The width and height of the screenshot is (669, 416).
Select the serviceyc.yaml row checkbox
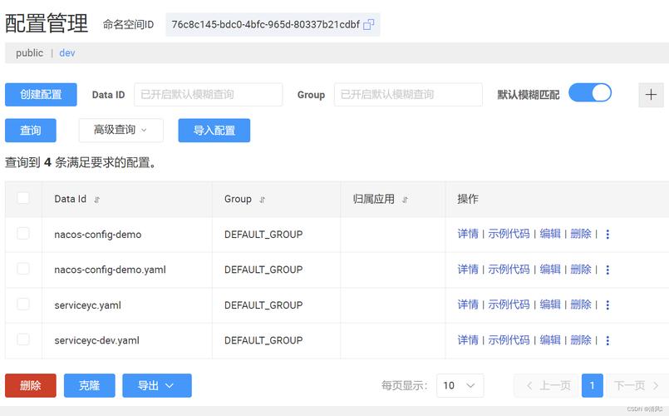click(23, 305)
